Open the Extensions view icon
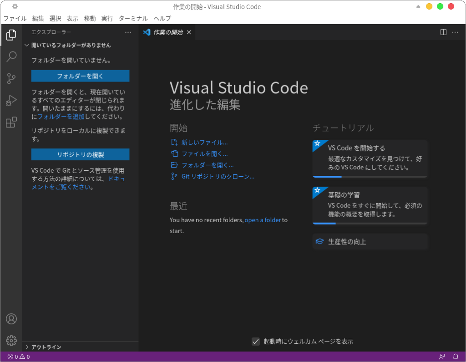Viewport: 466px width, 362px height. click(11, 122)
